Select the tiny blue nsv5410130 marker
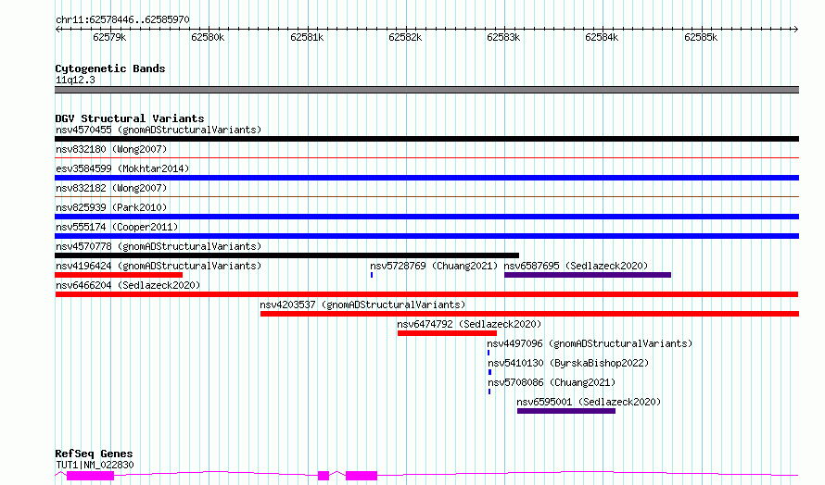This screenshot has width=825, height=485. click(489, 372)
